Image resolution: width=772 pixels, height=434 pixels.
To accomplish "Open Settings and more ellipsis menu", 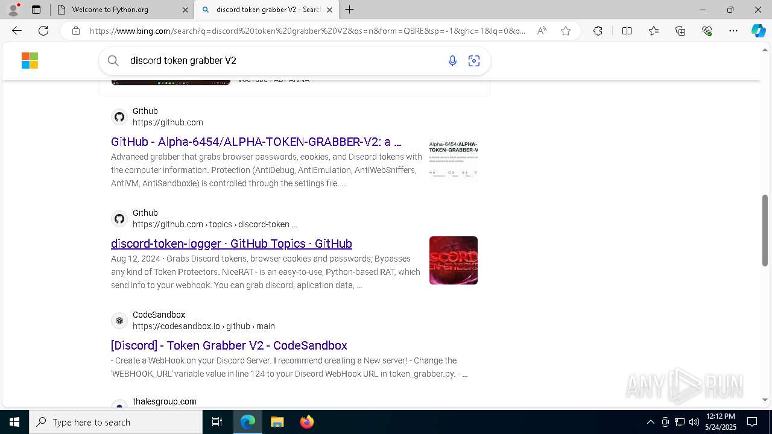I will pyautogui.click(x=733, y=31).
